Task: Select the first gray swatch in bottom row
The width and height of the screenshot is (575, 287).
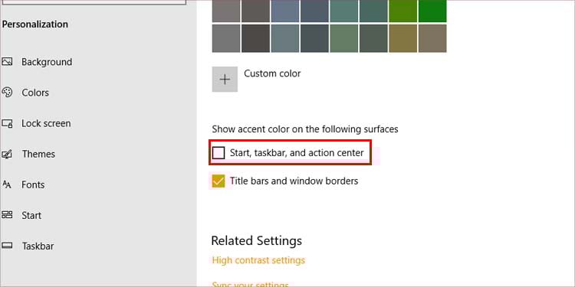Action: [226, 38]
